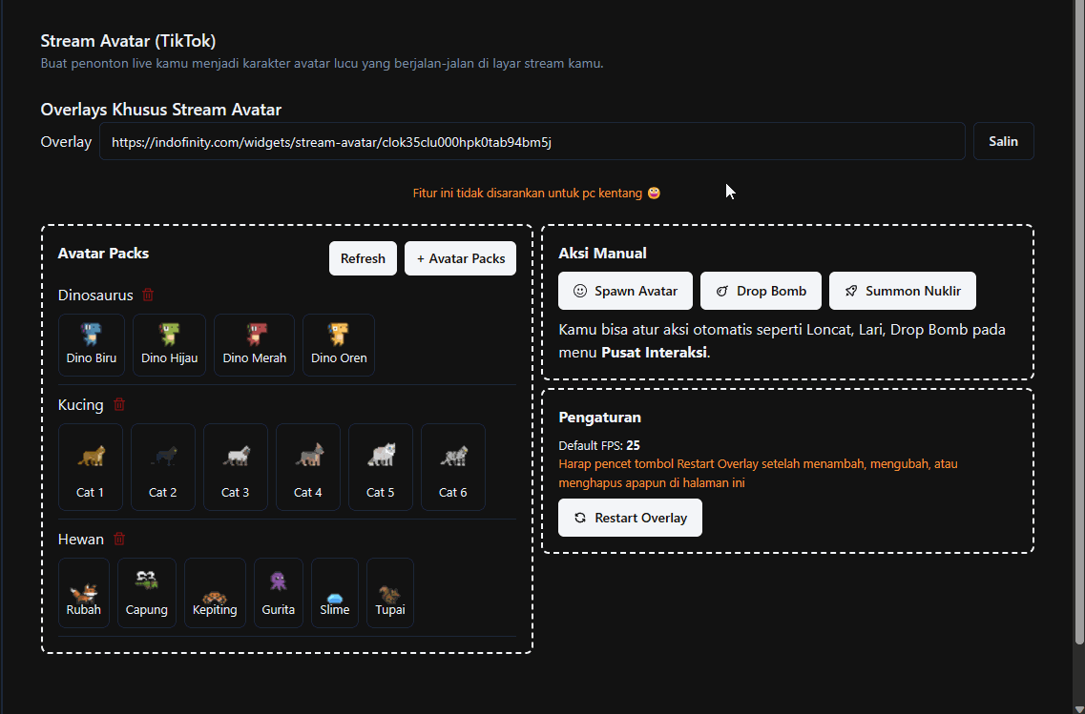Choose the Dino Hijau avatar
The height and width of the screenshot is (714, 1085).
(169, 344)
